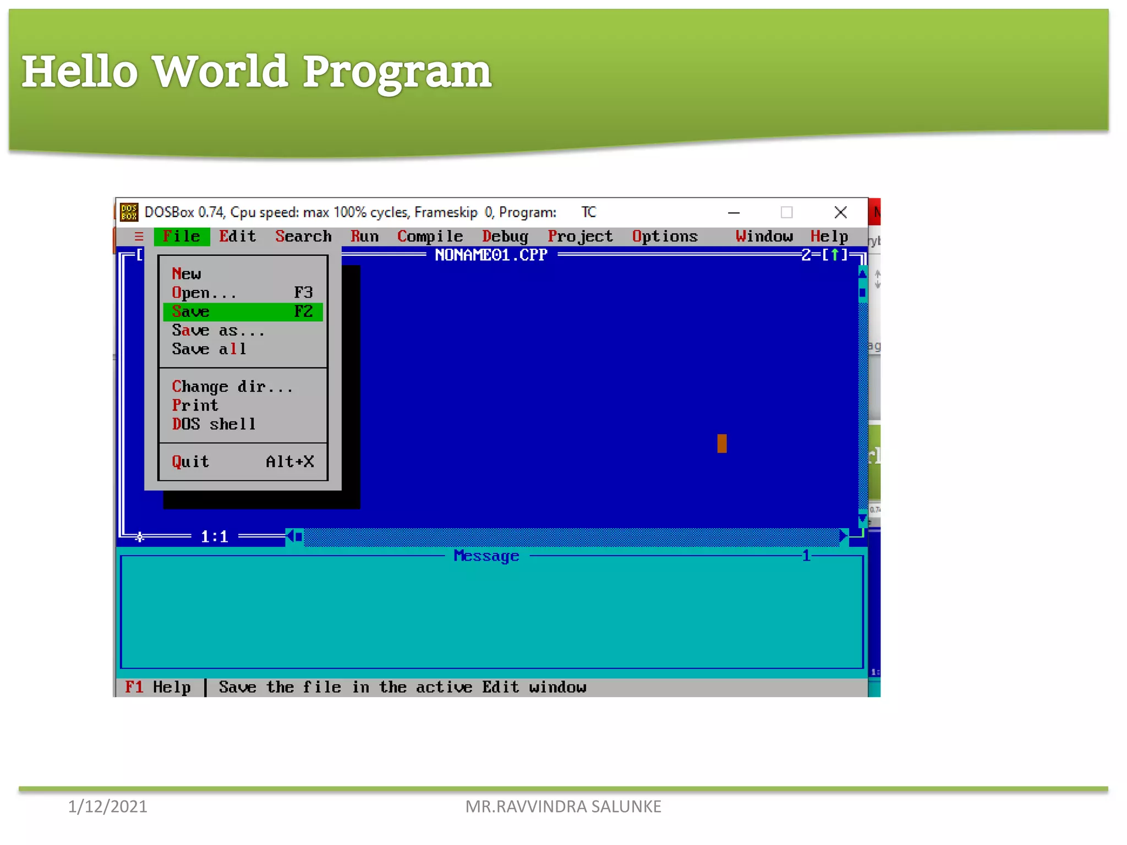This screenshot has height=845, width=1127.
Task: Click F1 Help in the status bar
Action: 157,687
